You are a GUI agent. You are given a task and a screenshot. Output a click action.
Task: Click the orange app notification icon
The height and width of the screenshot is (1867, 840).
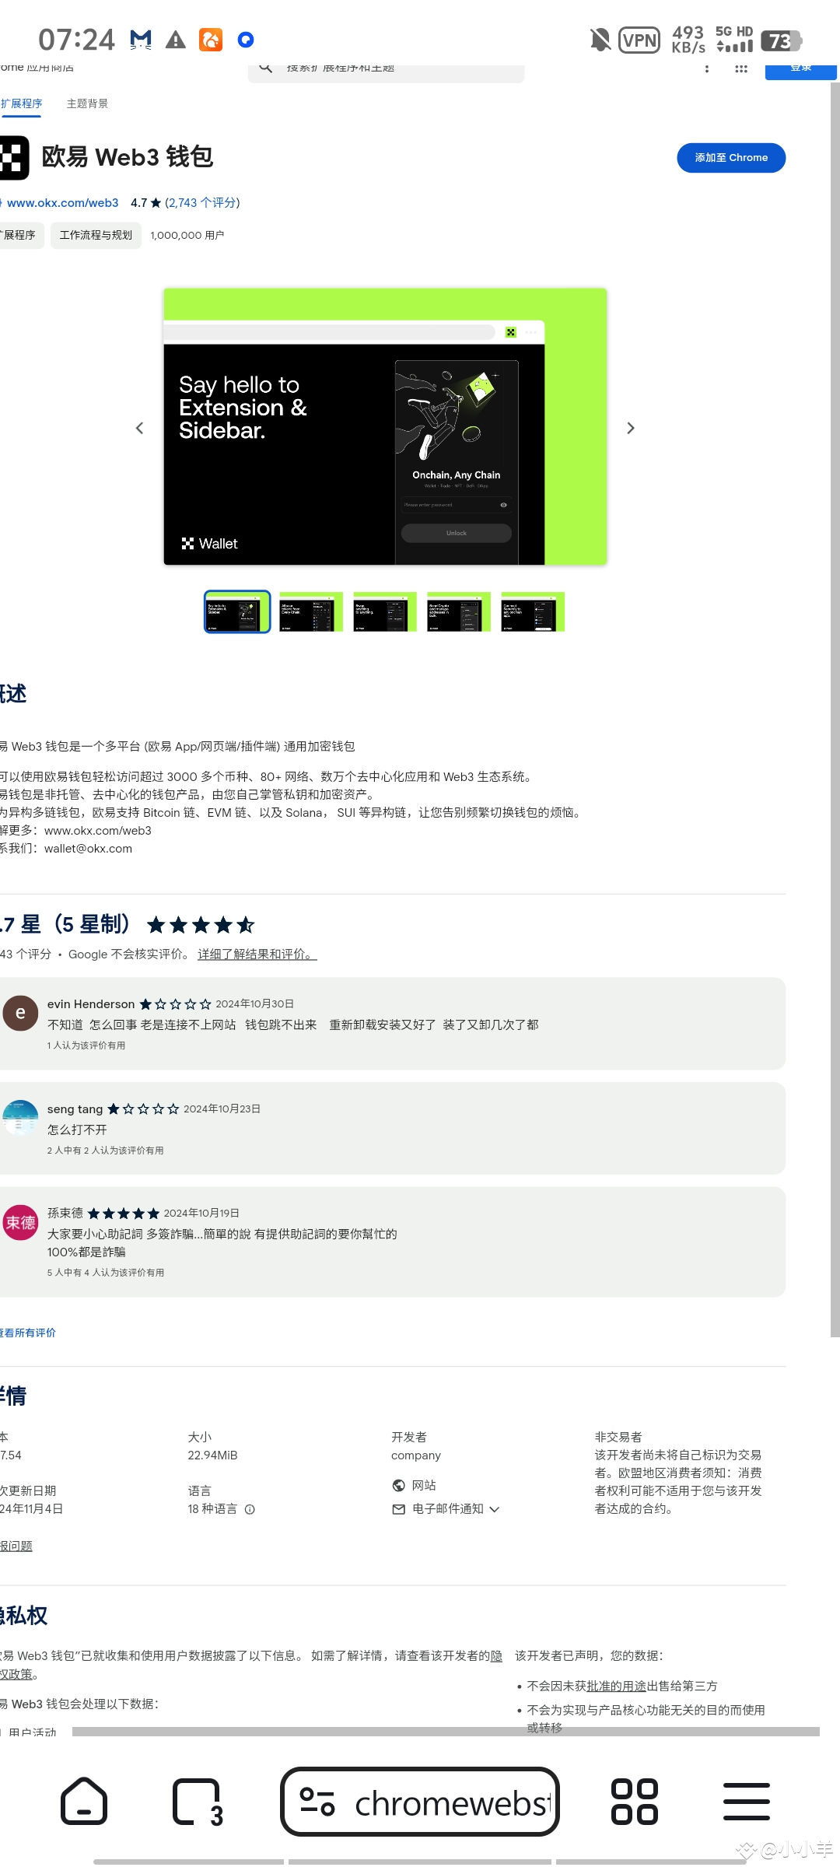click(x=211, y=40)
